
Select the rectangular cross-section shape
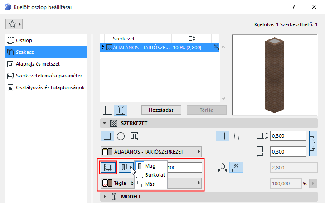pyautogui.click(x=107, y=136)
